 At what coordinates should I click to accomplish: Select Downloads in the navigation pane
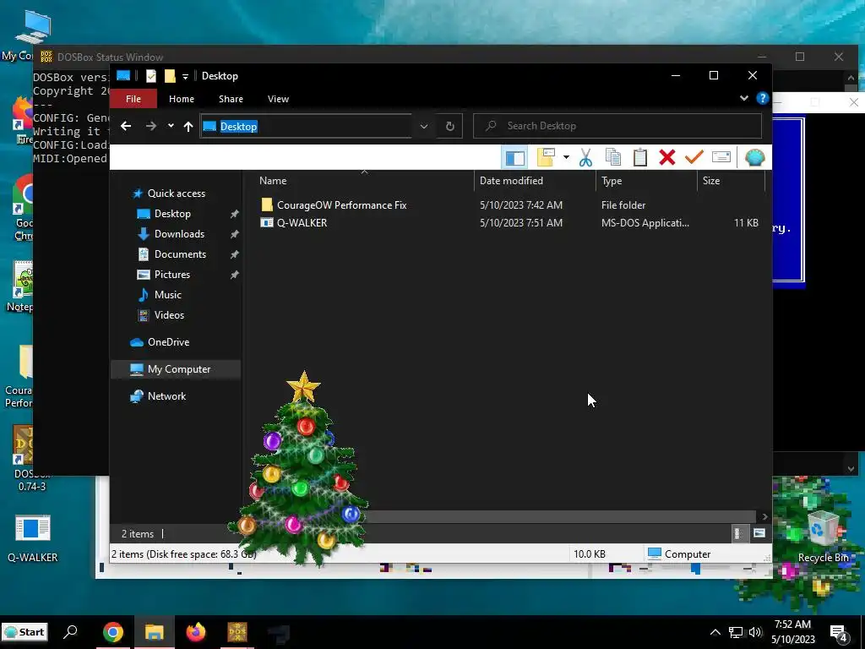click(x=179, y=234)
